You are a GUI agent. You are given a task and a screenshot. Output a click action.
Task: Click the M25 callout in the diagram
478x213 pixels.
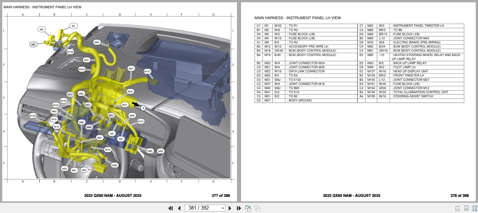click(x=130, y=91)
